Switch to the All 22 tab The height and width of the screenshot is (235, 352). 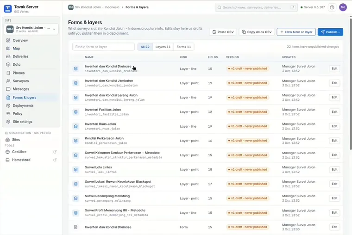(145, 47)
